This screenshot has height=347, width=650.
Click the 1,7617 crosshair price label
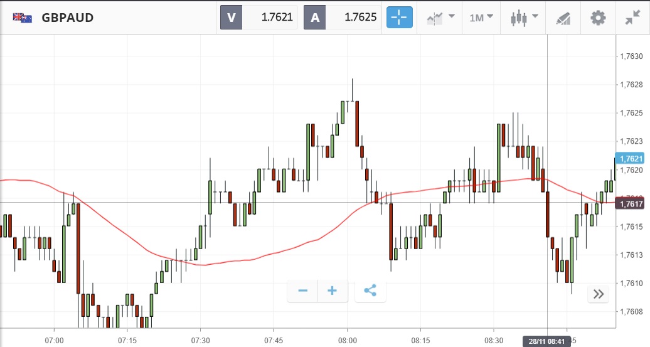631,203
